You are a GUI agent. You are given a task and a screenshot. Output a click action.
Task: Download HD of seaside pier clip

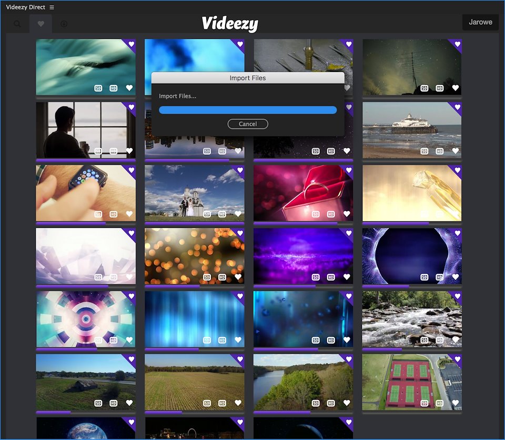coord(440,151)
